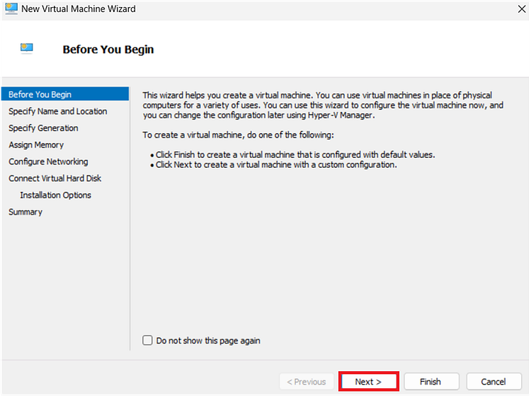This screenshot has width=531, height=396.
Task: Jump to Configure Networking step
Action: (48, 162)
